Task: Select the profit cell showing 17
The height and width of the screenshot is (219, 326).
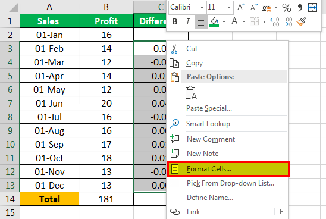Action: (x=106, y=145)
